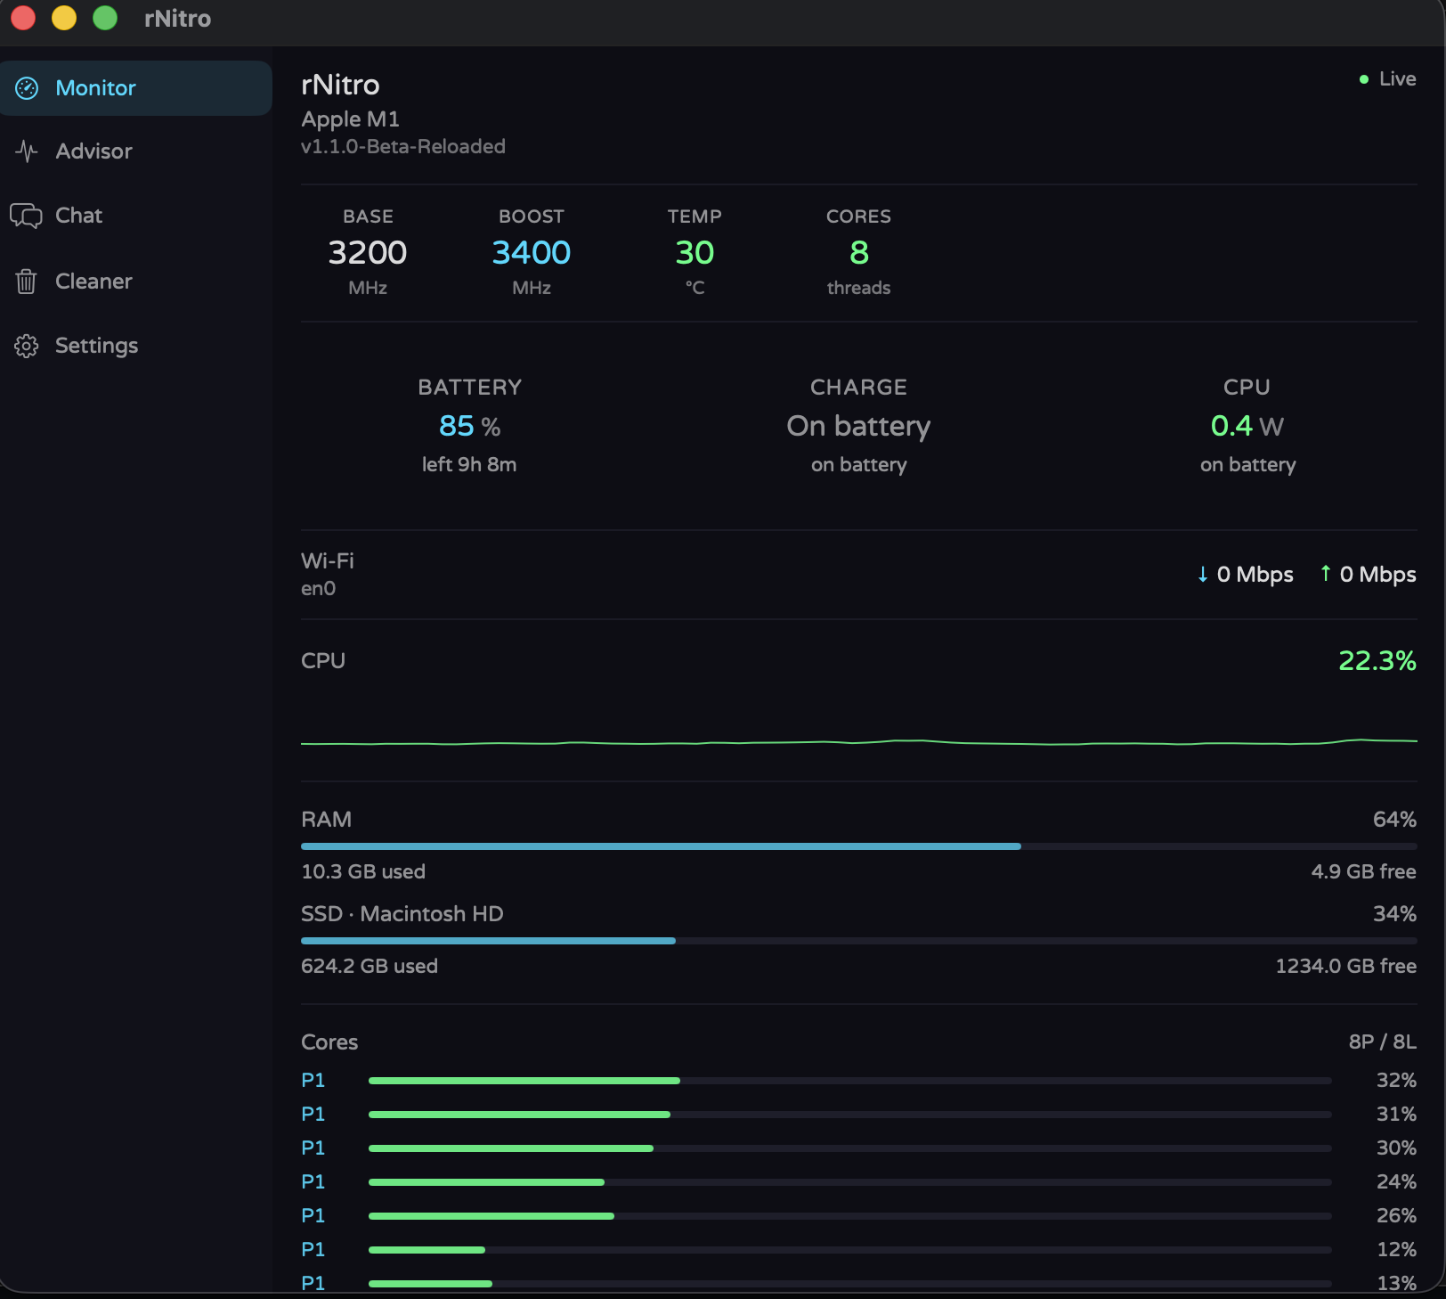Viewport: 1446px width, 1299px height.
Task: Click the base frequency value 3200
Action: (x=367, y=253)
